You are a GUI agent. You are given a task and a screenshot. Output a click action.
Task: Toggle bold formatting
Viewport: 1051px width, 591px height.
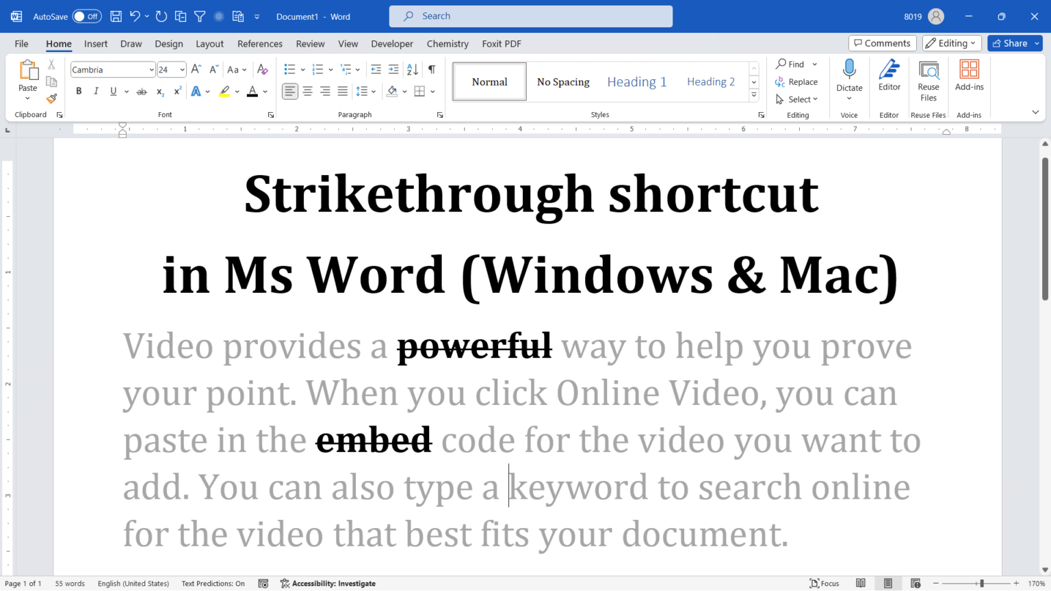click(79, 91)
